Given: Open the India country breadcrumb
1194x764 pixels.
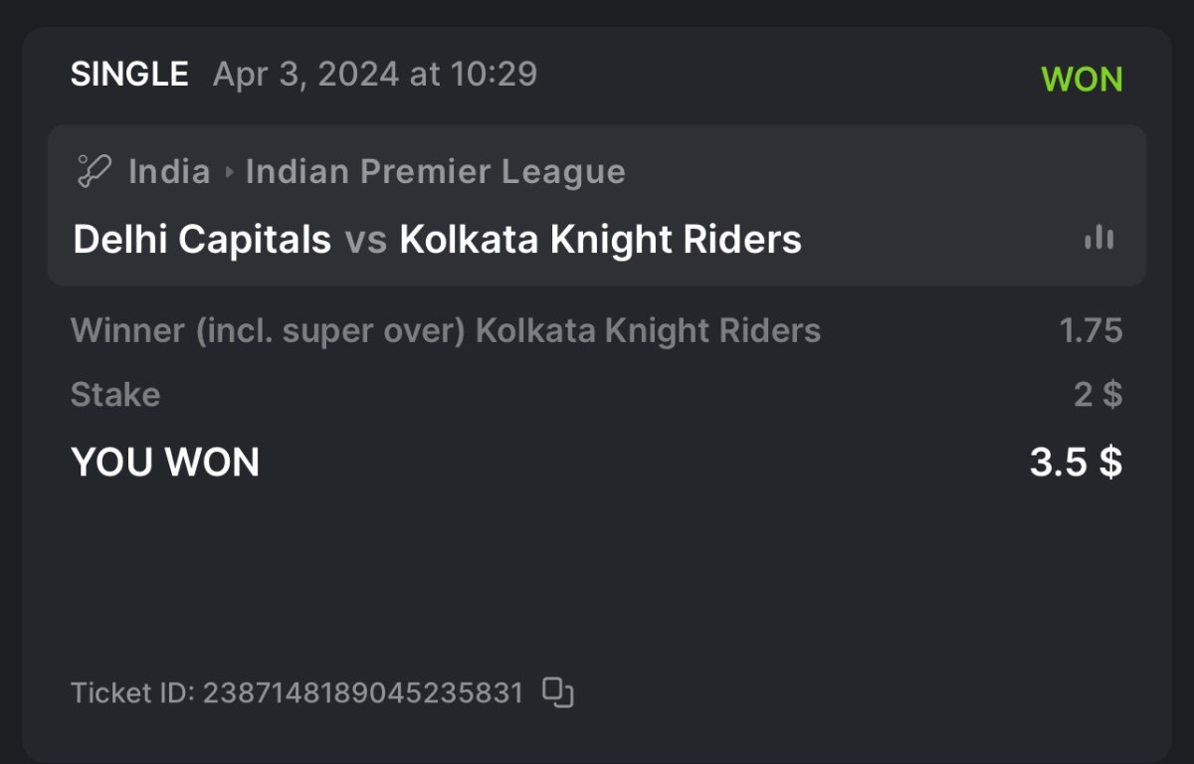Looking at the screenshot, I should [x=169, y=172].
